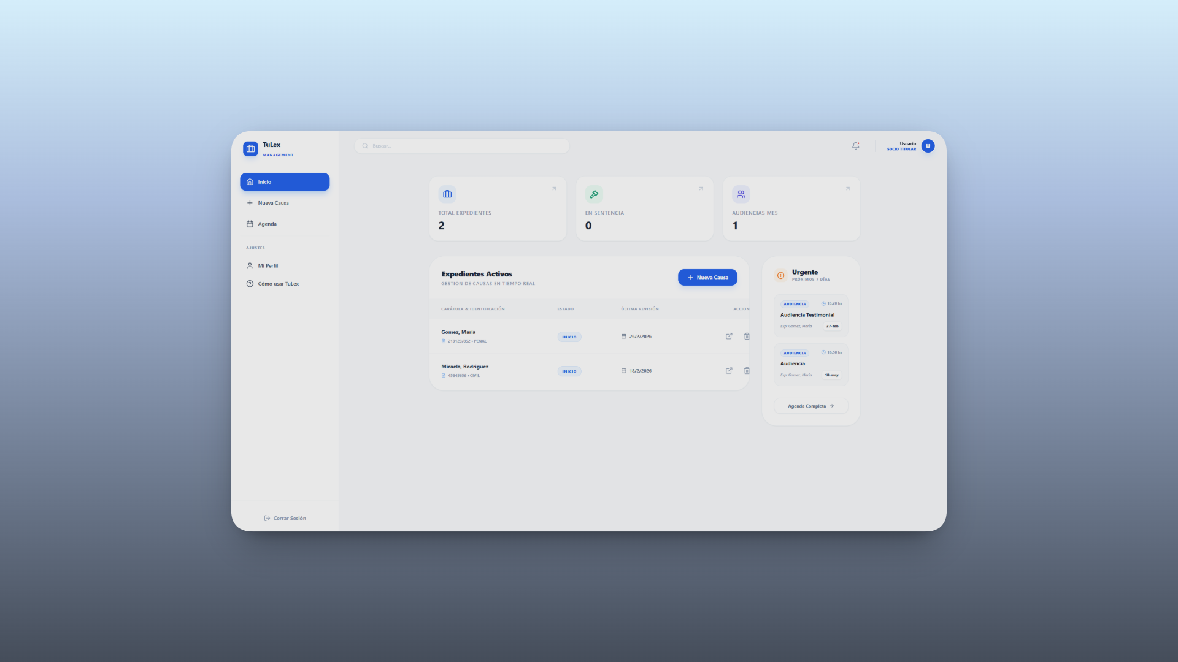This screenshot has width=1178, height=662.
Task: Open Agenda Completa from the Urgente panel
Action: (811, 406)
